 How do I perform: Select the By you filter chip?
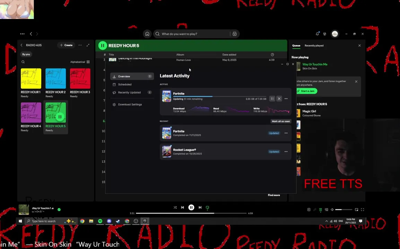click(x=26, y=54)
